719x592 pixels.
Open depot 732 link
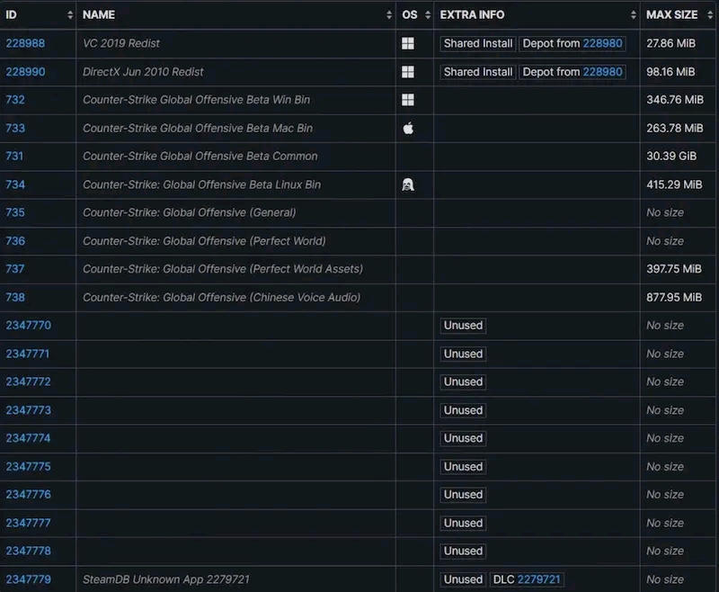point(15,100)
